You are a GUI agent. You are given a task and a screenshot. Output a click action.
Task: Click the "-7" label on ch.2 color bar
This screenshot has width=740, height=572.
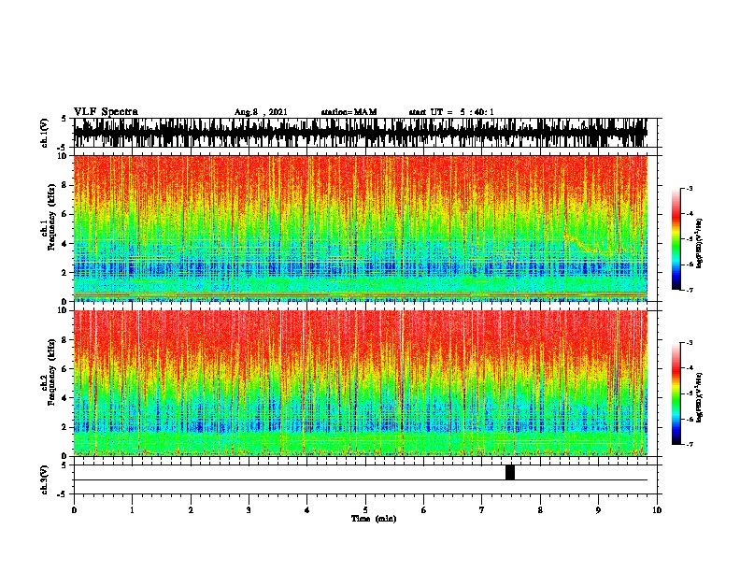[690, 444]
